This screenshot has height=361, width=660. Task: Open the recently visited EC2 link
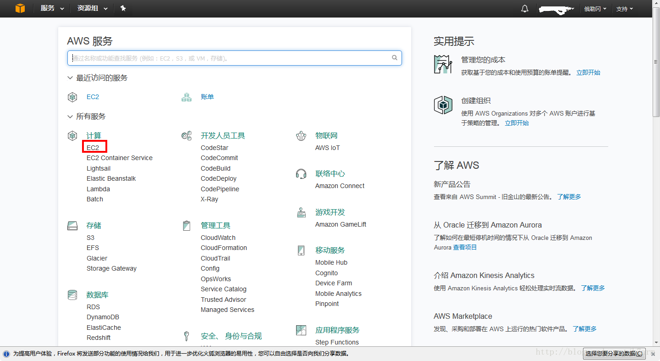pyautogui.click(x=93, y=97)
